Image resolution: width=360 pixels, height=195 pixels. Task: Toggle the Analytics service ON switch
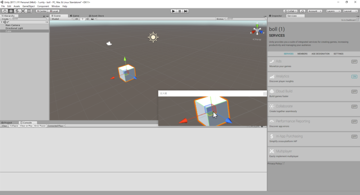point(354,77)
